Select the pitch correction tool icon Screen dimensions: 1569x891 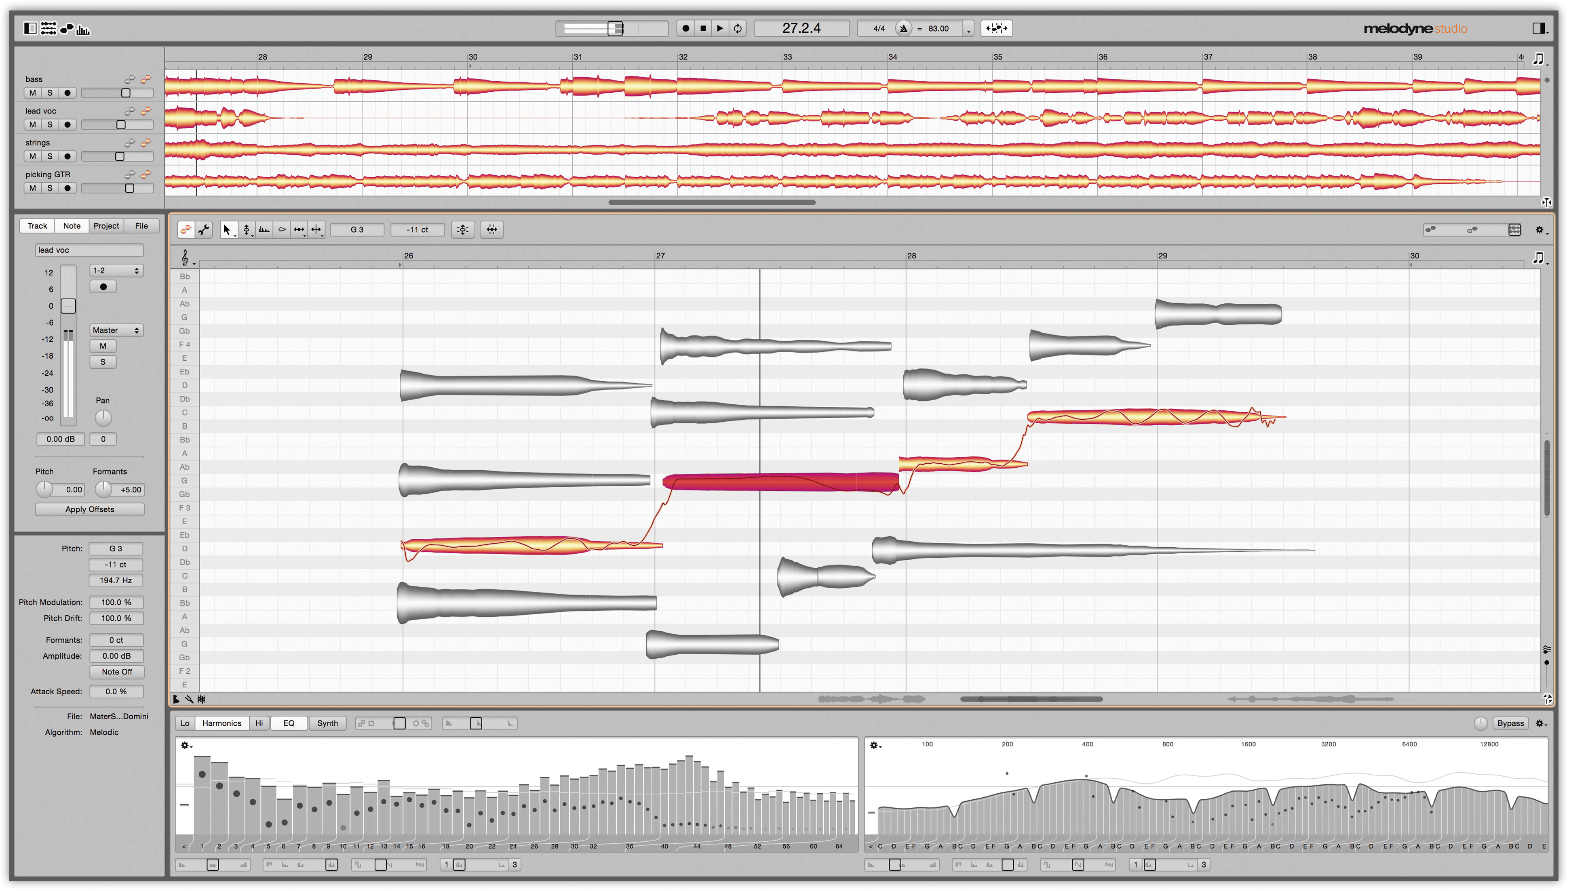coord(250,229)
